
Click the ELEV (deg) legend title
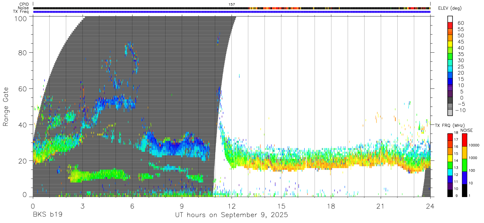(450, 8)
